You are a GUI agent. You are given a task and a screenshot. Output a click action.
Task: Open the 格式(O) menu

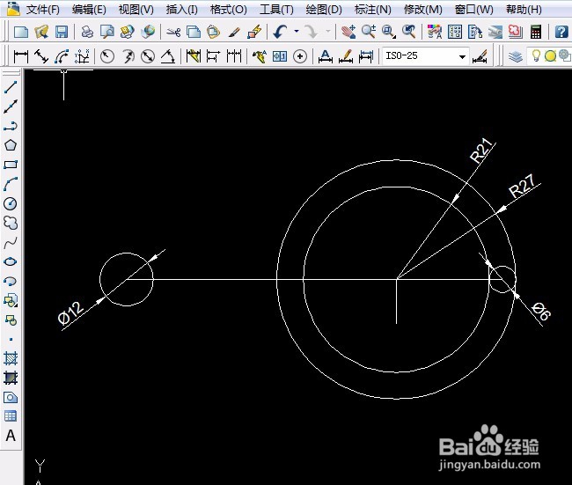click(x=229, y=10)
